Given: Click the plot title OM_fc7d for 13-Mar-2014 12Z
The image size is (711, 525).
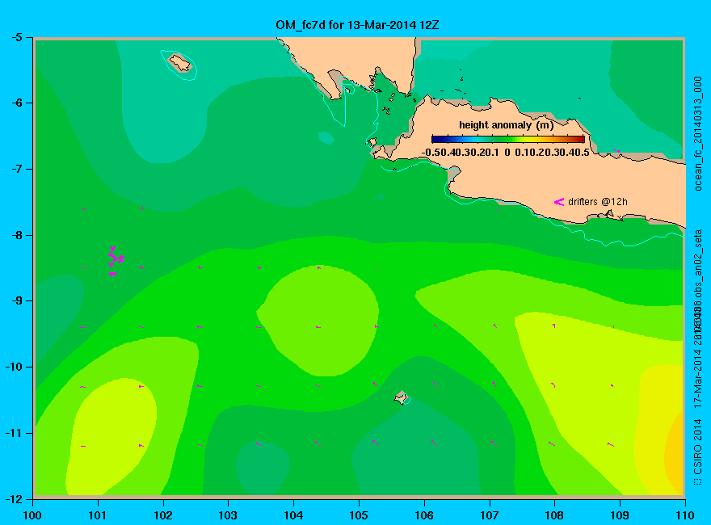Looking at the screenshot, I should pyautogui.click(x=357, y=25).
